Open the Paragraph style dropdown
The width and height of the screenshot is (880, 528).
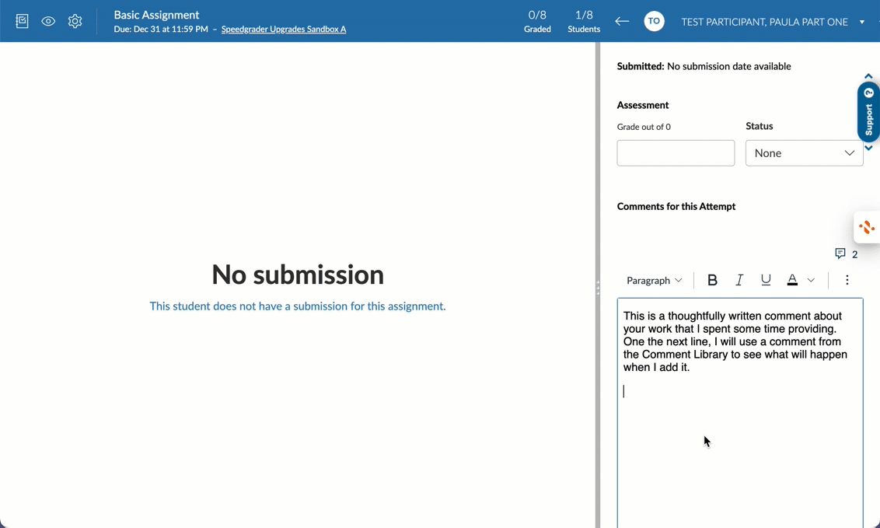coord(654,280)
